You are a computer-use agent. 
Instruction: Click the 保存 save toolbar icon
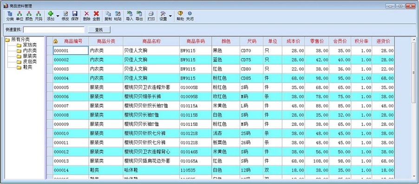coord(75,16)
